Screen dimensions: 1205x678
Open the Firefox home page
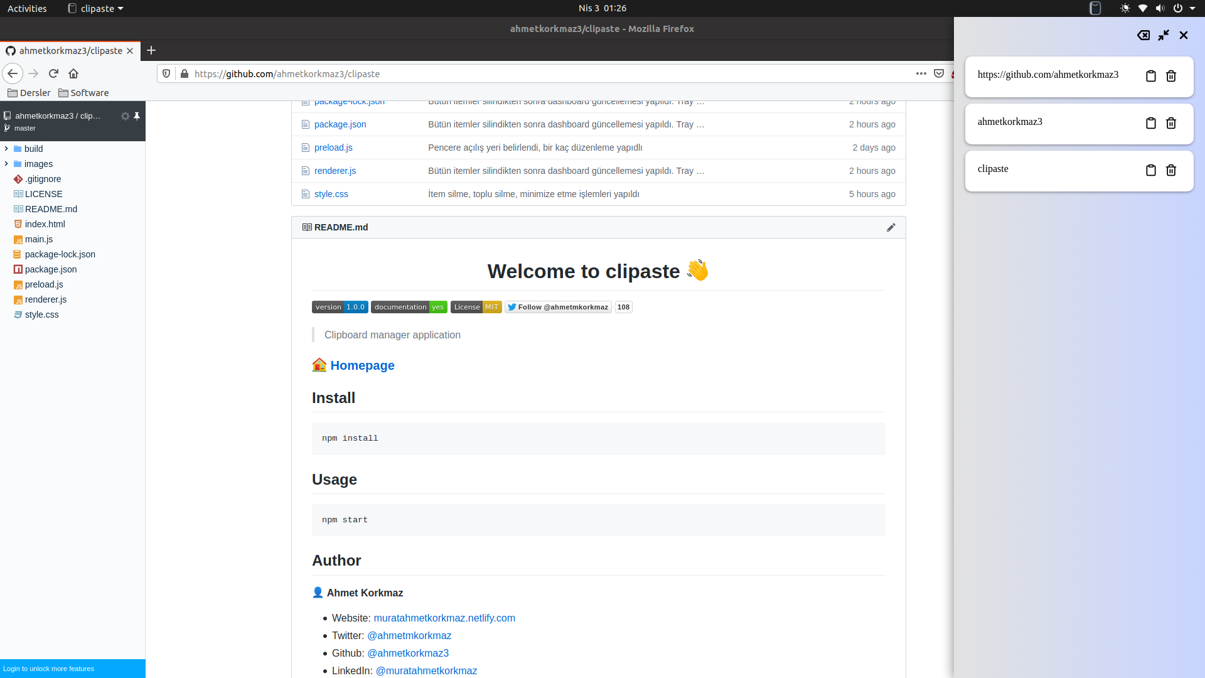coord(73,73)
